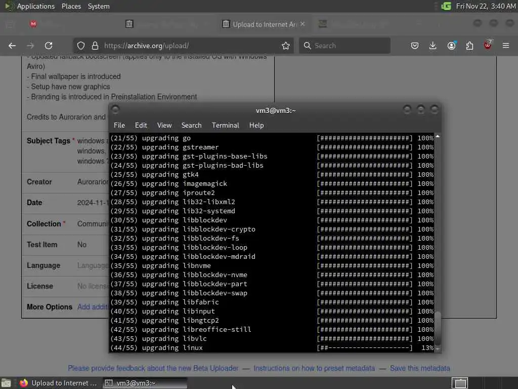Open the License selection field
518x389 pixels.
point(93,286)
